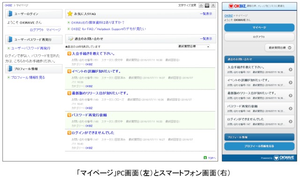This screenshot has width=300, height=180.
Task: Set font size to small (小)
Action: 201,5
